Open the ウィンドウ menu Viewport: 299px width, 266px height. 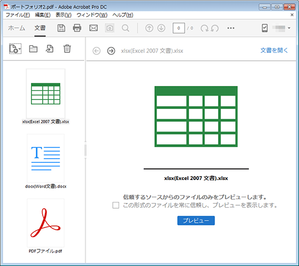(x=92, y=15)
